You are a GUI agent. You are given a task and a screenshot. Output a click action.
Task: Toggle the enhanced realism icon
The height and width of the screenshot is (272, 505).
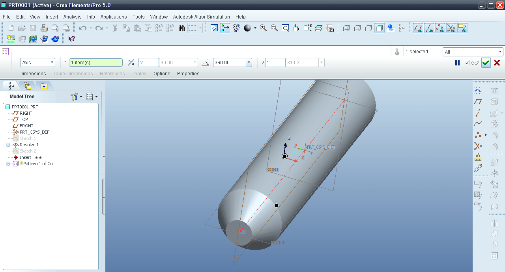(391, 28)
